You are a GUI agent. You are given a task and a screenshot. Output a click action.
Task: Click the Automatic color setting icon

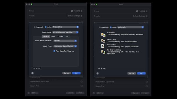pyautogui.click(x=103, y=35)
